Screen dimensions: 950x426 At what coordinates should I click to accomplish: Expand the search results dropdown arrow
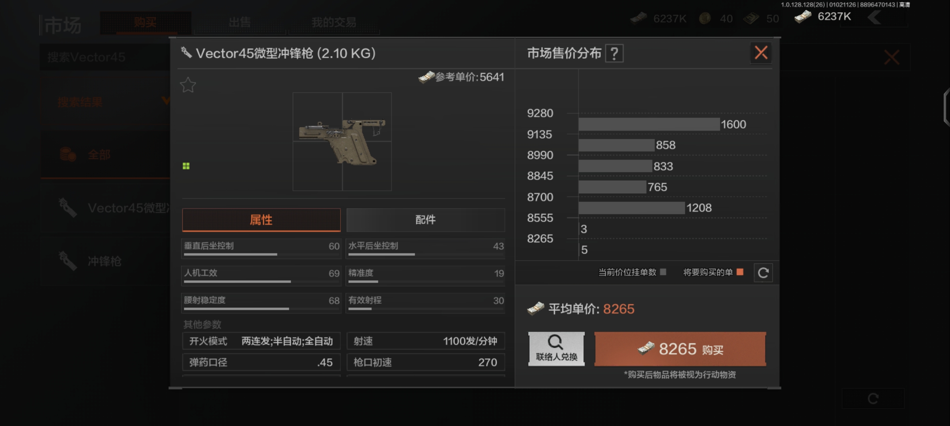pyautogui.click(x=166, y=101)
